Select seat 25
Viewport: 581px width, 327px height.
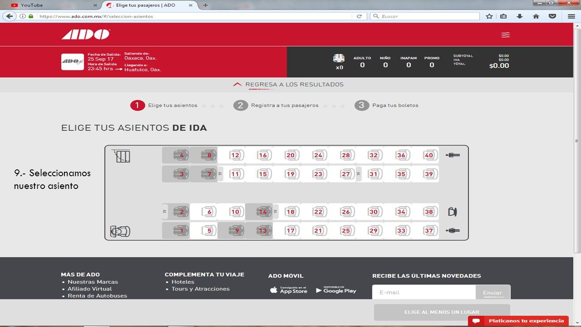click(x=346, y=231)
